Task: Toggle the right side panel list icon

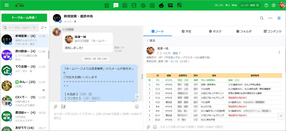Action: coord(279,18)
